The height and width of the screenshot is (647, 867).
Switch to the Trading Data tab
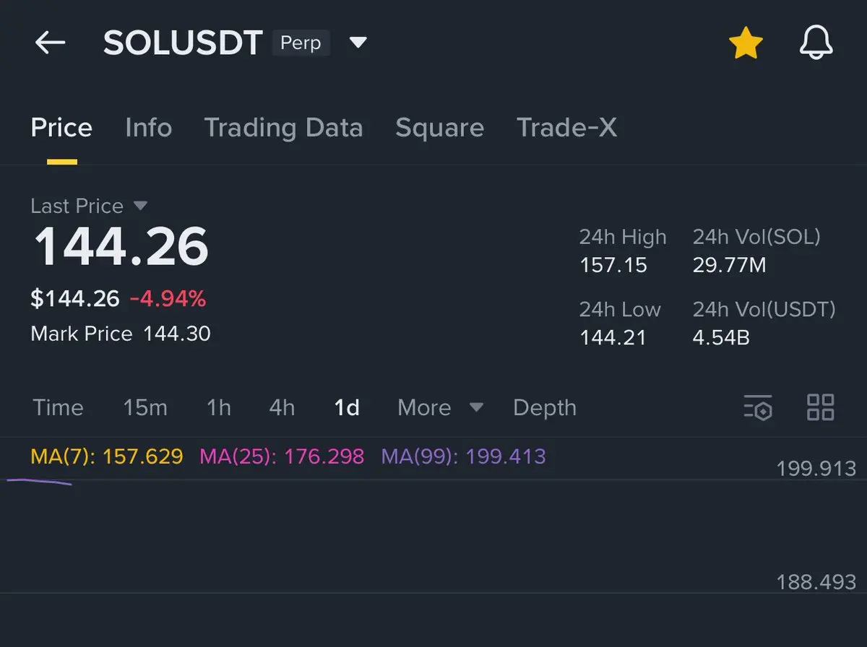283,128
